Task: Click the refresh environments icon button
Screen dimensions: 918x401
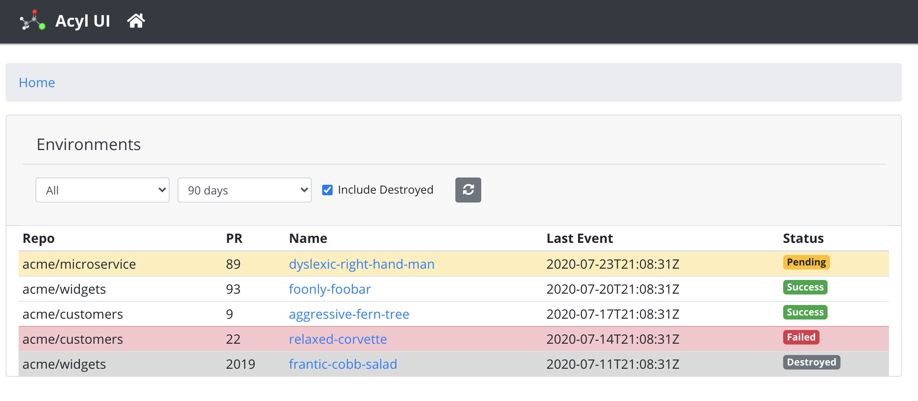Action: click(x=468, y=190)
